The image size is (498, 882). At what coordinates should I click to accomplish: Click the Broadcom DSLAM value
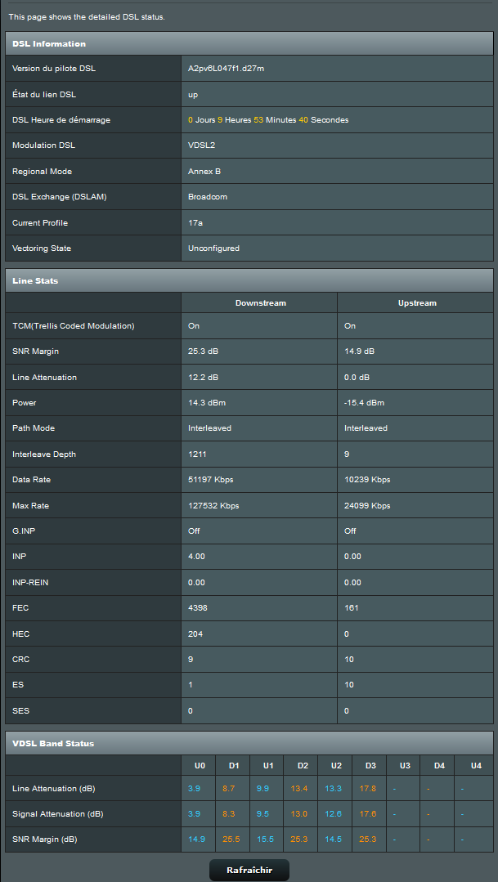point(208,197)
